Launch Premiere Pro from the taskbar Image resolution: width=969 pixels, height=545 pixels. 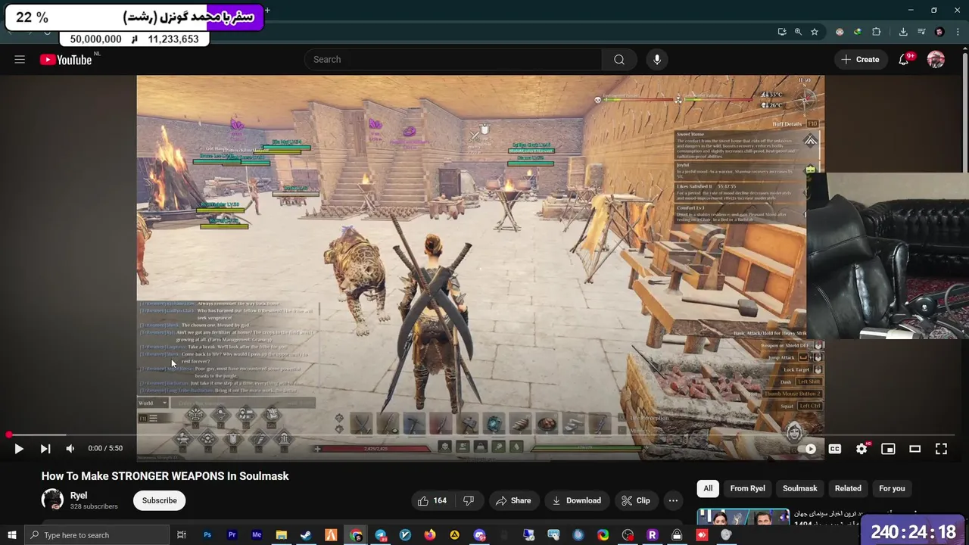pos(232,535)
